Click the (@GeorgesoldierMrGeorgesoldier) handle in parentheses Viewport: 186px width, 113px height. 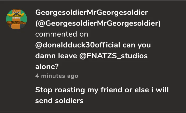[98, 23]
